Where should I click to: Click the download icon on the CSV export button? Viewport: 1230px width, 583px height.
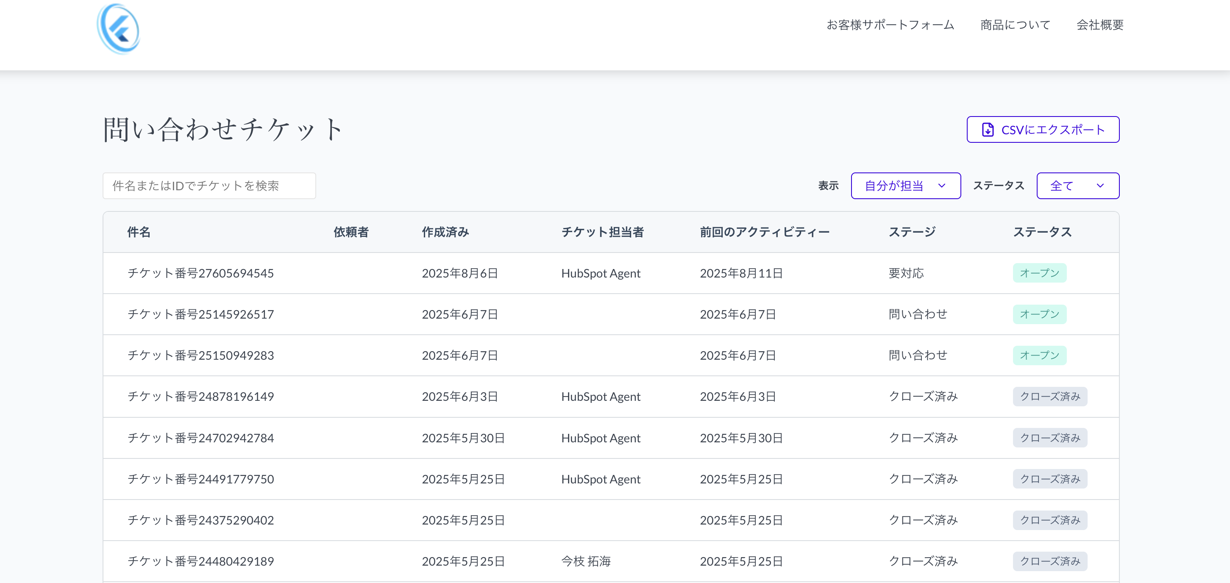(988, 129)
